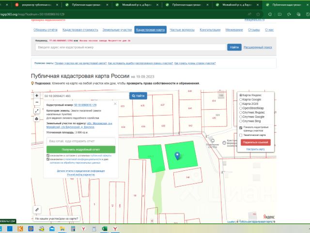Select Спутник Яндекс layer
The width and height of the screenshot is (310, 233).
coord(241,112)
